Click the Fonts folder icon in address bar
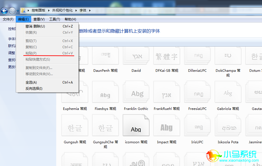The height and width of the screenshot is (166, 262). [x=23, y=10]
